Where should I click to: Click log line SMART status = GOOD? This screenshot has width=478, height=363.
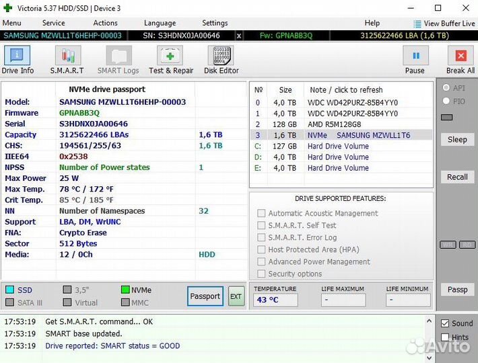click(112, 346)
